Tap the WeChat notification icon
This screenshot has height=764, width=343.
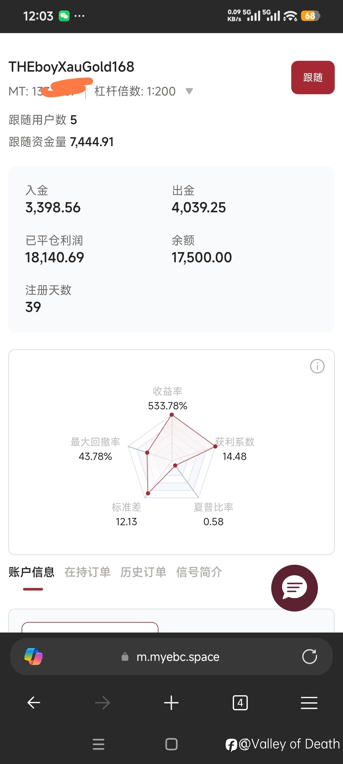point(64,16)
